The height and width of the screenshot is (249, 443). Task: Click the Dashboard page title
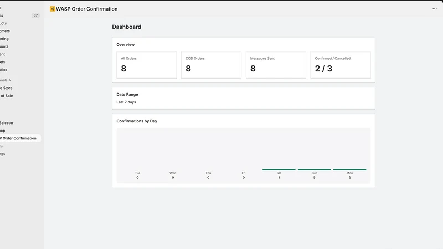pyautogui.click(x=127, y=27)
